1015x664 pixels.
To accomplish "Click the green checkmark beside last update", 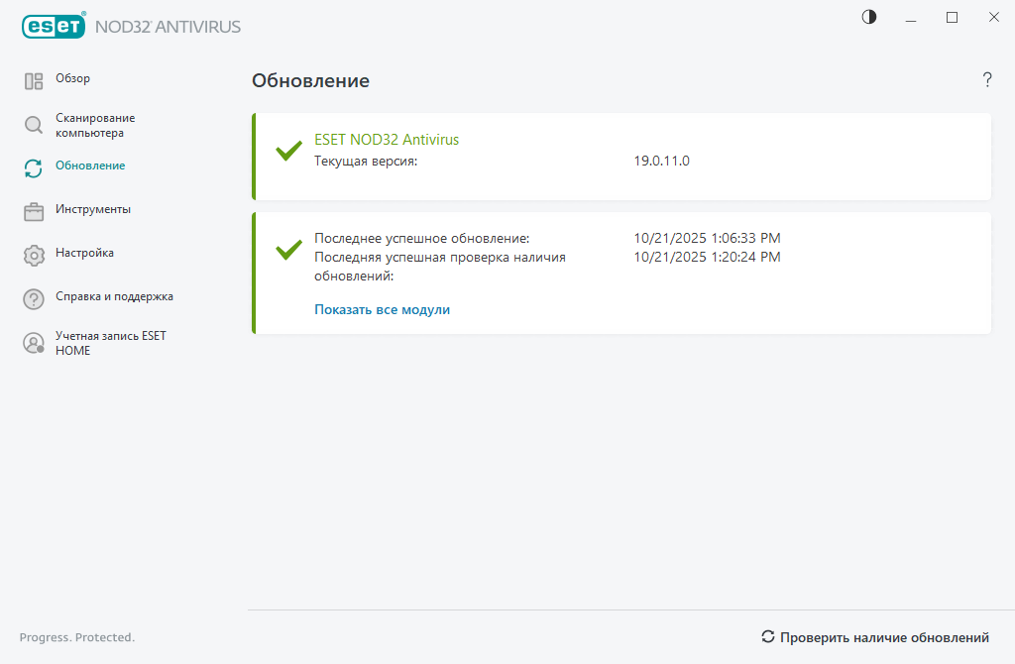I will click(288, 250).
